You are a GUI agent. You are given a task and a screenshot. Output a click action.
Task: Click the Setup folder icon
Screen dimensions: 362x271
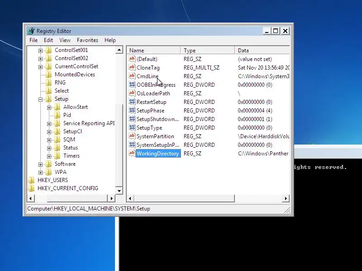(49, 99)
